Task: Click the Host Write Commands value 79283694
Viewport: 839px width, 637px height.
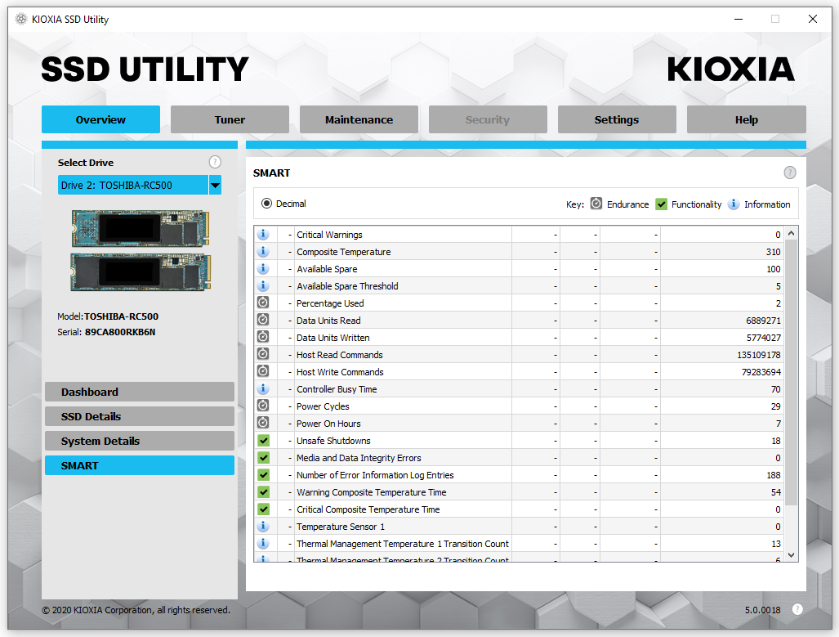Action: tap(761, 372)
